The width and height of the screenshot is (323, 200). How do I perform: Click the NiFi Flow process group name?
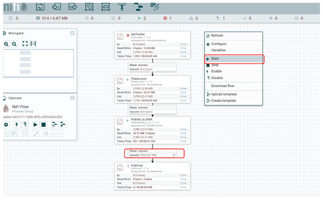pos(21,107)
